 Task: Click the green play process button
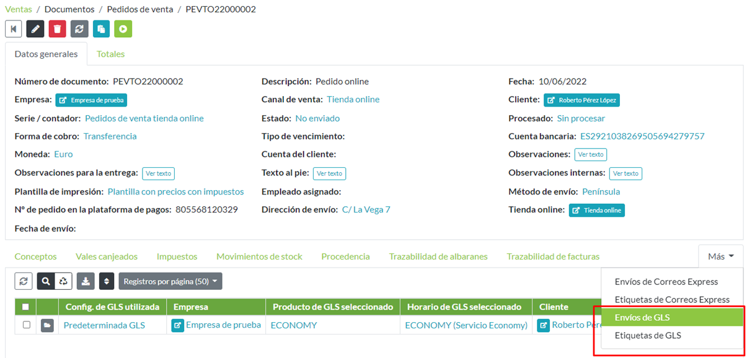[123, 29]
